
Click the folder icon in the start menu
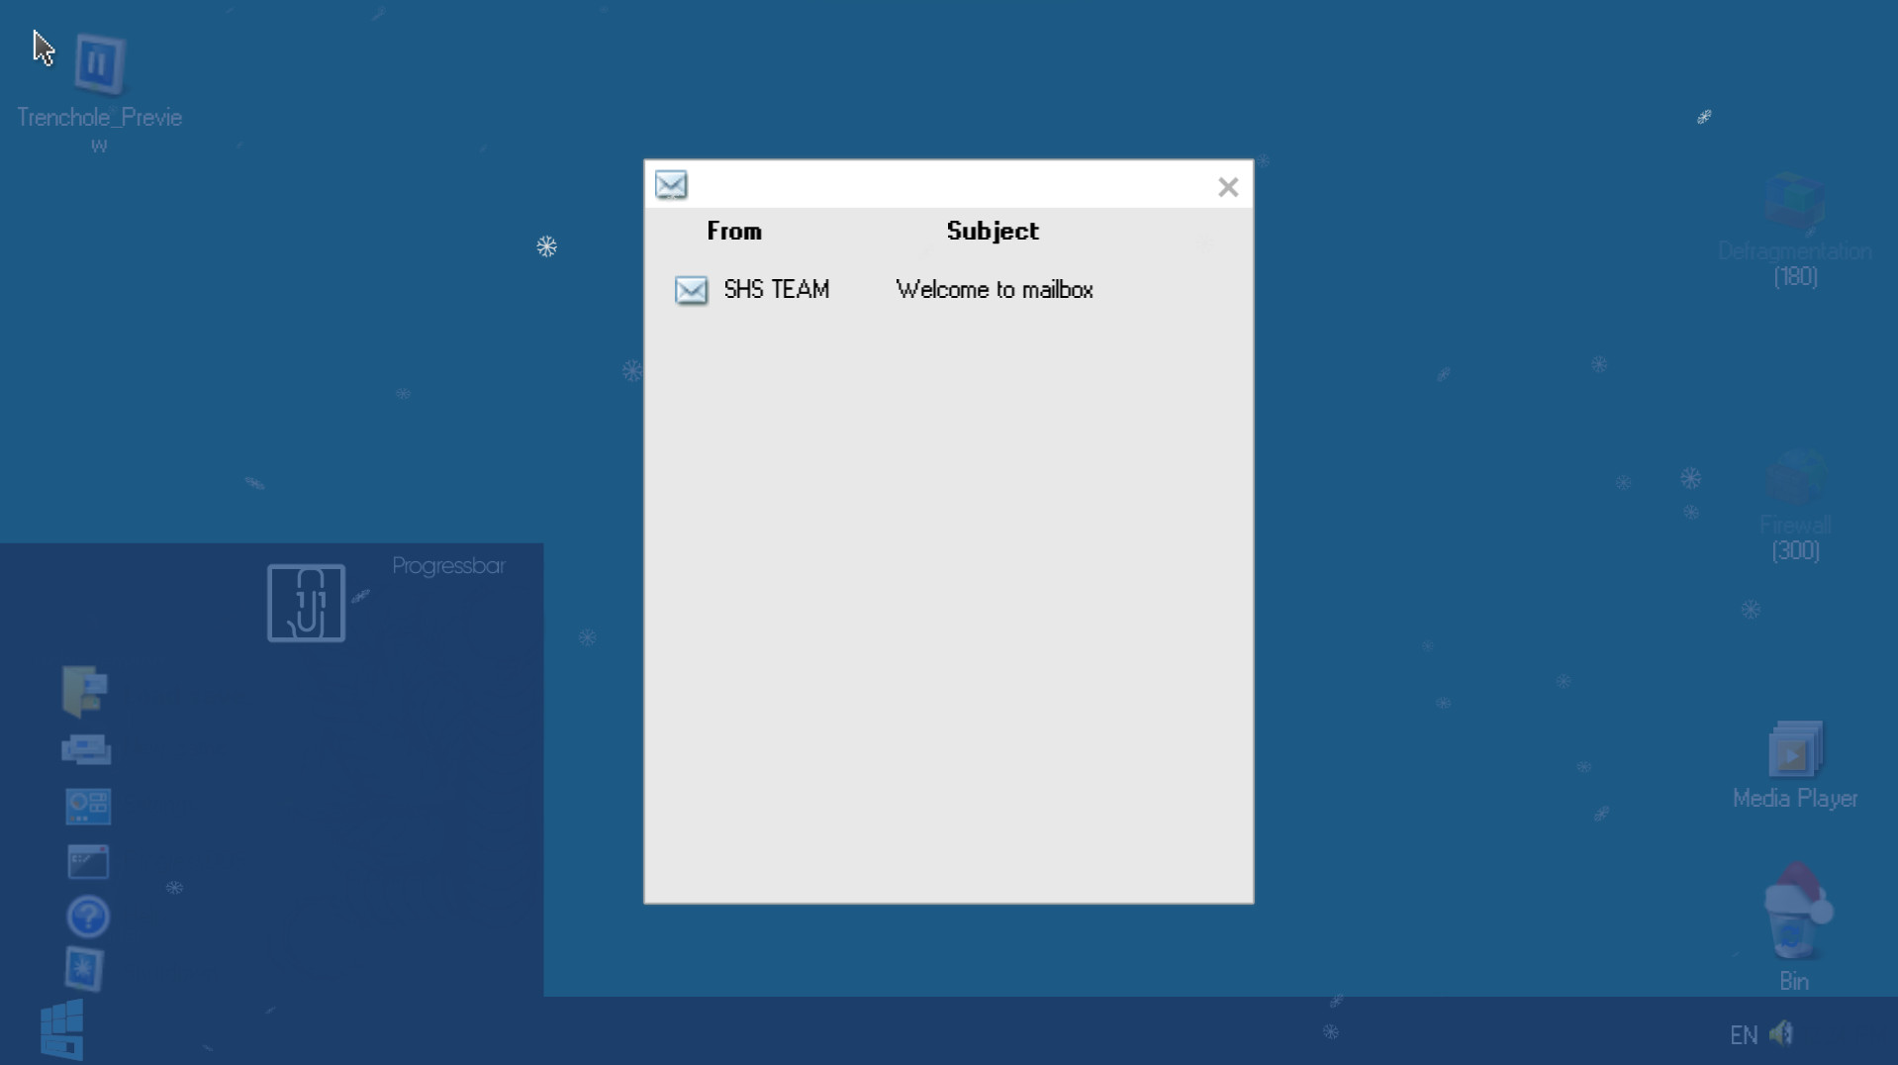(x=85, y=690)
